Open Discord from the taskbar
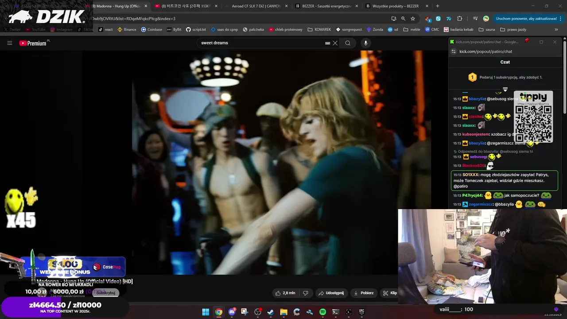The height and width of the screenshot is (319, 567). click(x=232, y=312)
